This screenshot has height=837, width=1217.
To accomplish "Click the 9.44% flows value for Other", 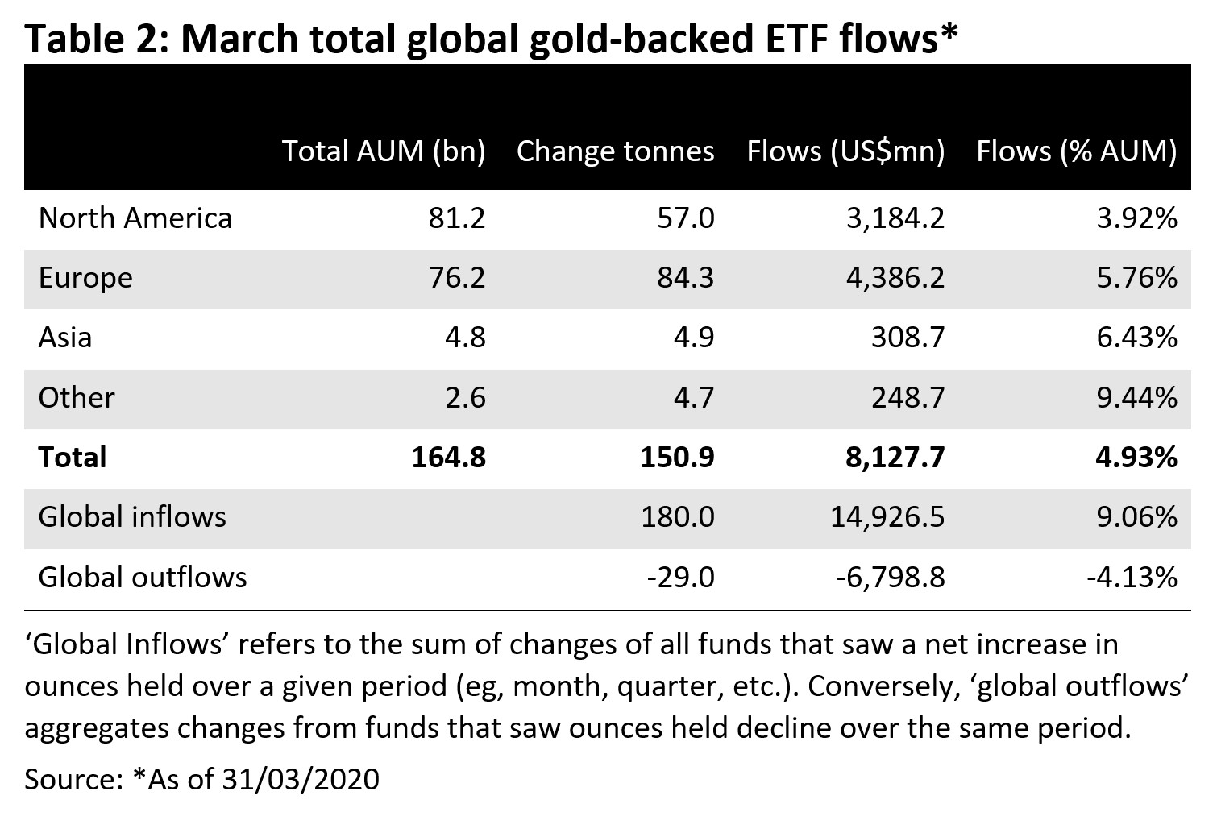I will point(1136,397).
